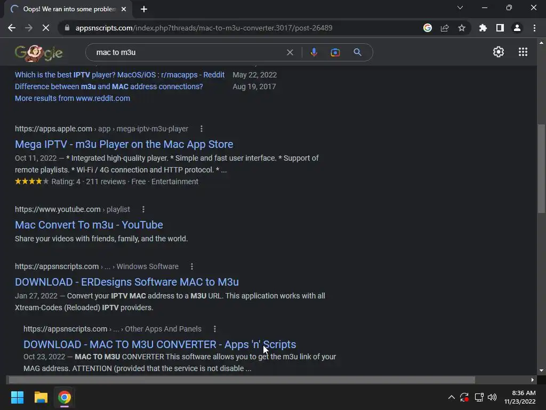
Task: Open 'Mega IPTV - m3u Player on the Mac App Store'
Action: coord(124,144)
